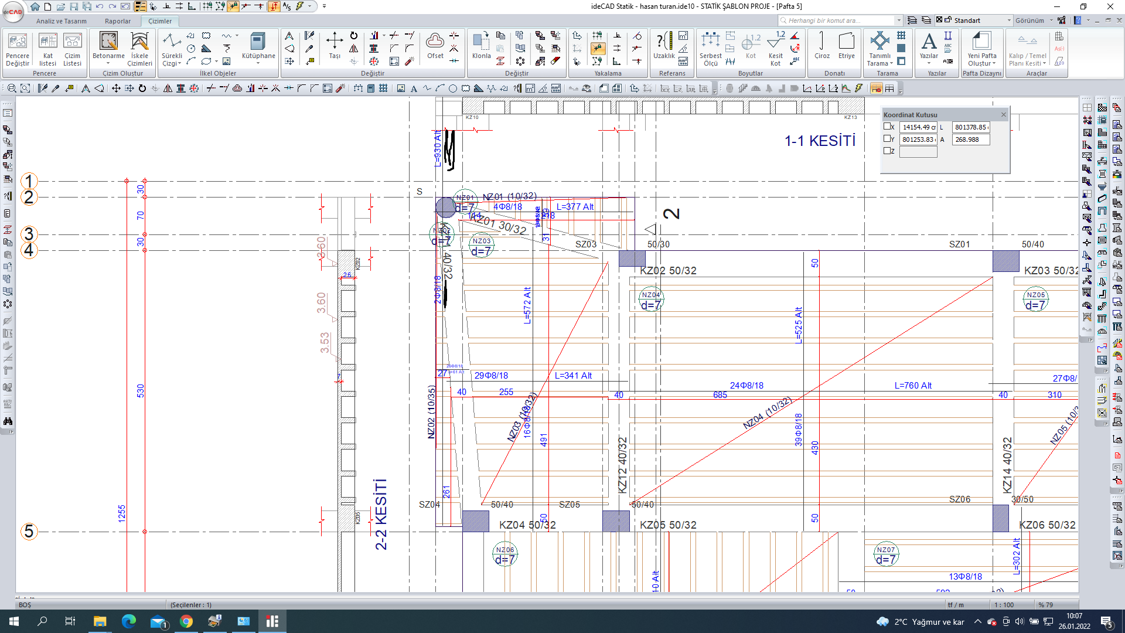The height and width of the screenshot is (633, 1125).
Task: Open the weather widget in taskbar
Action: (920, 622)
